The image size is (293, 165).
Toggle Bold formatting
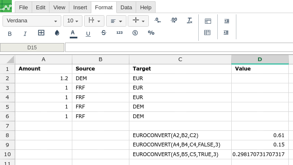10,34
